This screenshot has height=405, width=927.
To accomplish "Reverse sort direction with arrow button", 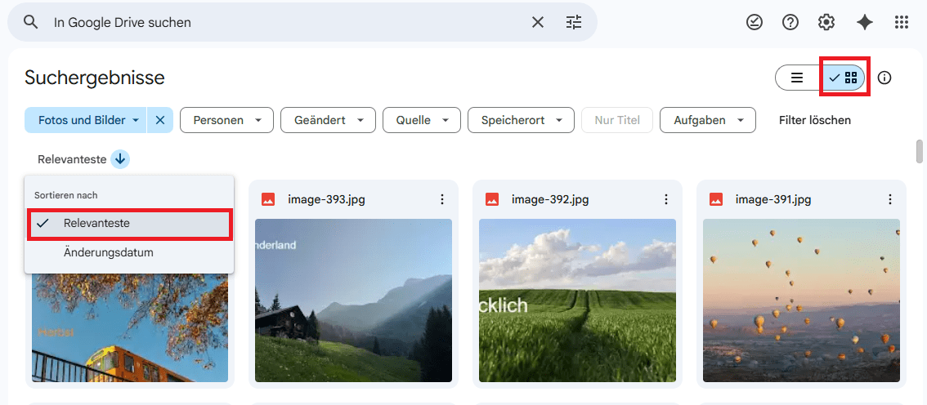I will pyautogui.click(x=120, y=159).
